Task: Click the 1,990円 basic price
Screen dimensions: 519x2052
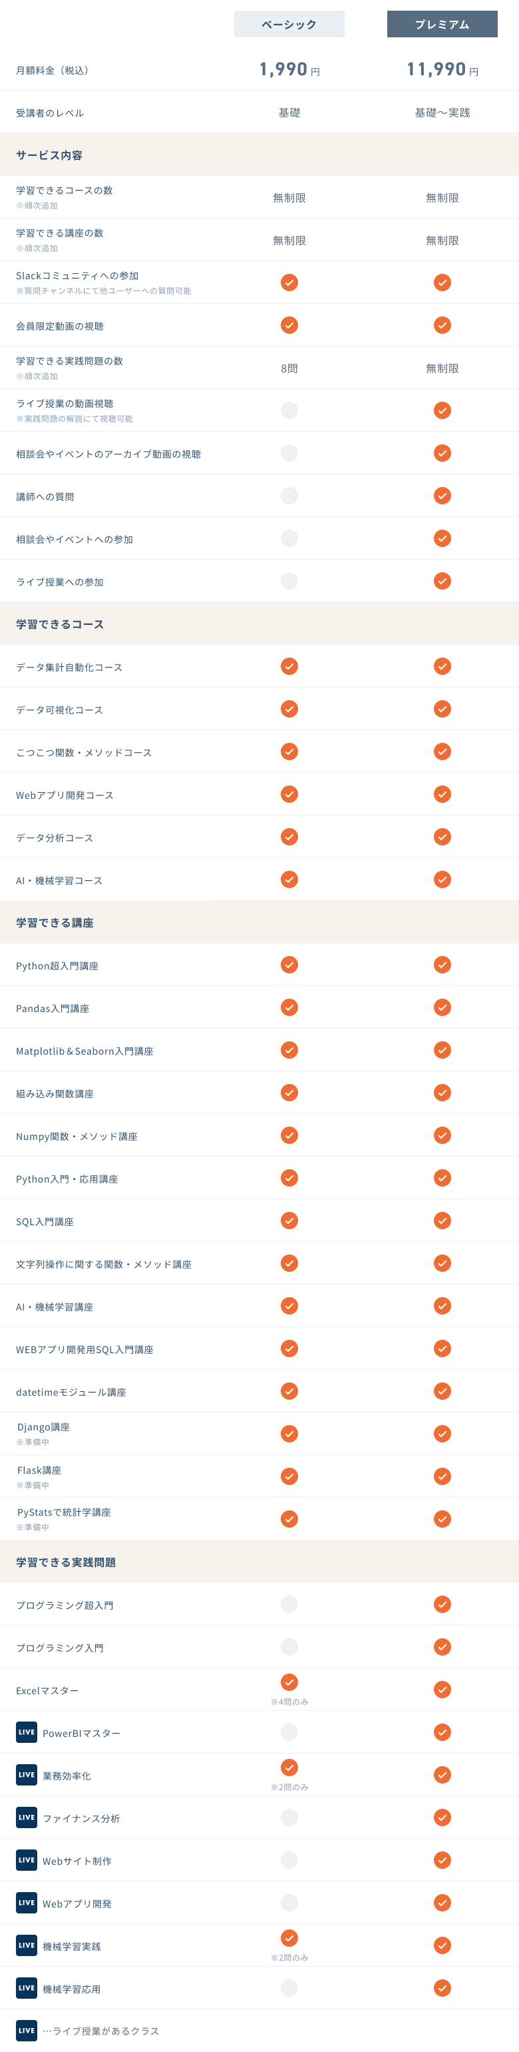Action: coord(289,69)
